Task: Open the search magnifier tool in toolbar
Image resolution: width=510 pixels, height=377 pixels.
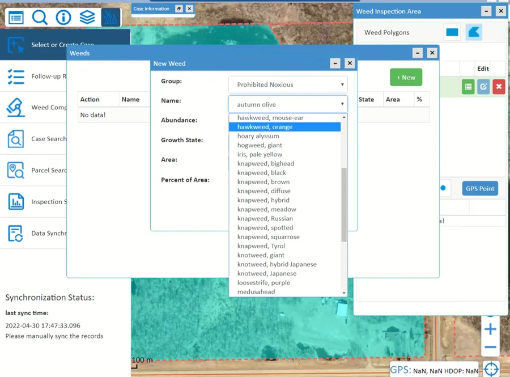Action: point(40,17)
